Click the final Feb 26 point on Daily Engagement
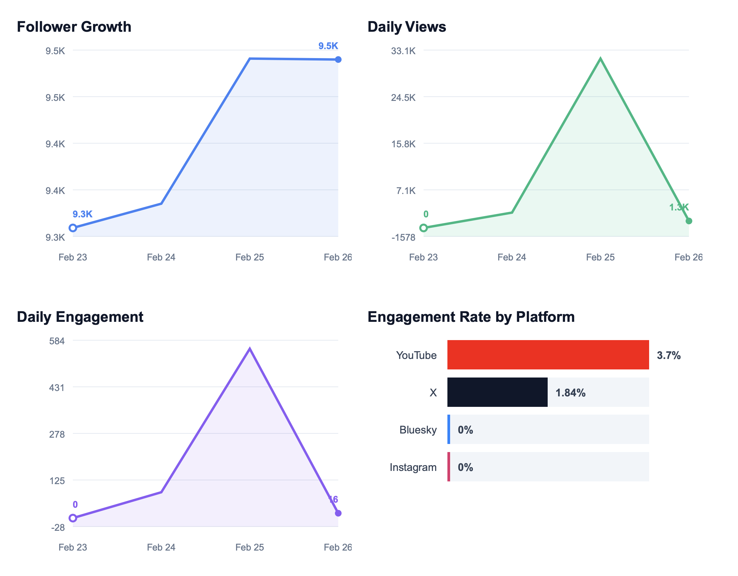Viewport: 738px width, 576px height. [338, 513]
